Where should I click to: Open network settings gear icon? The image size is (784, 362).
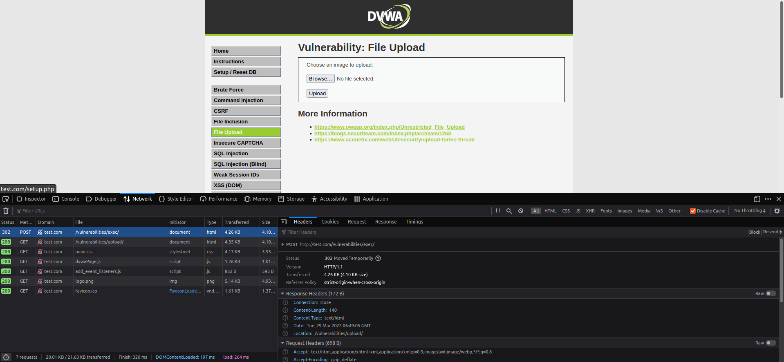(777, 211)
